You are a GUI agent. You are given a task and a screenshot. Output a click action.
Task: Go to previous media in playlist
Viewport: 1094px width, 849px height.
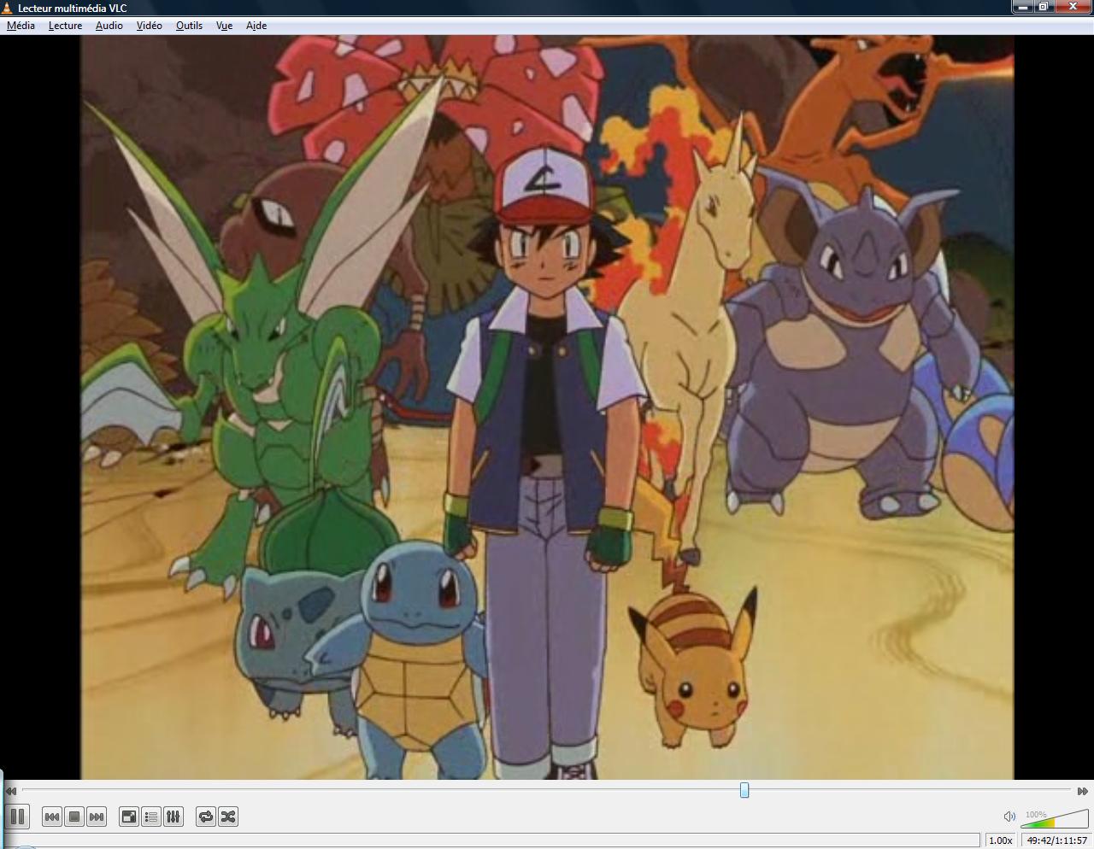coord(52,817)
